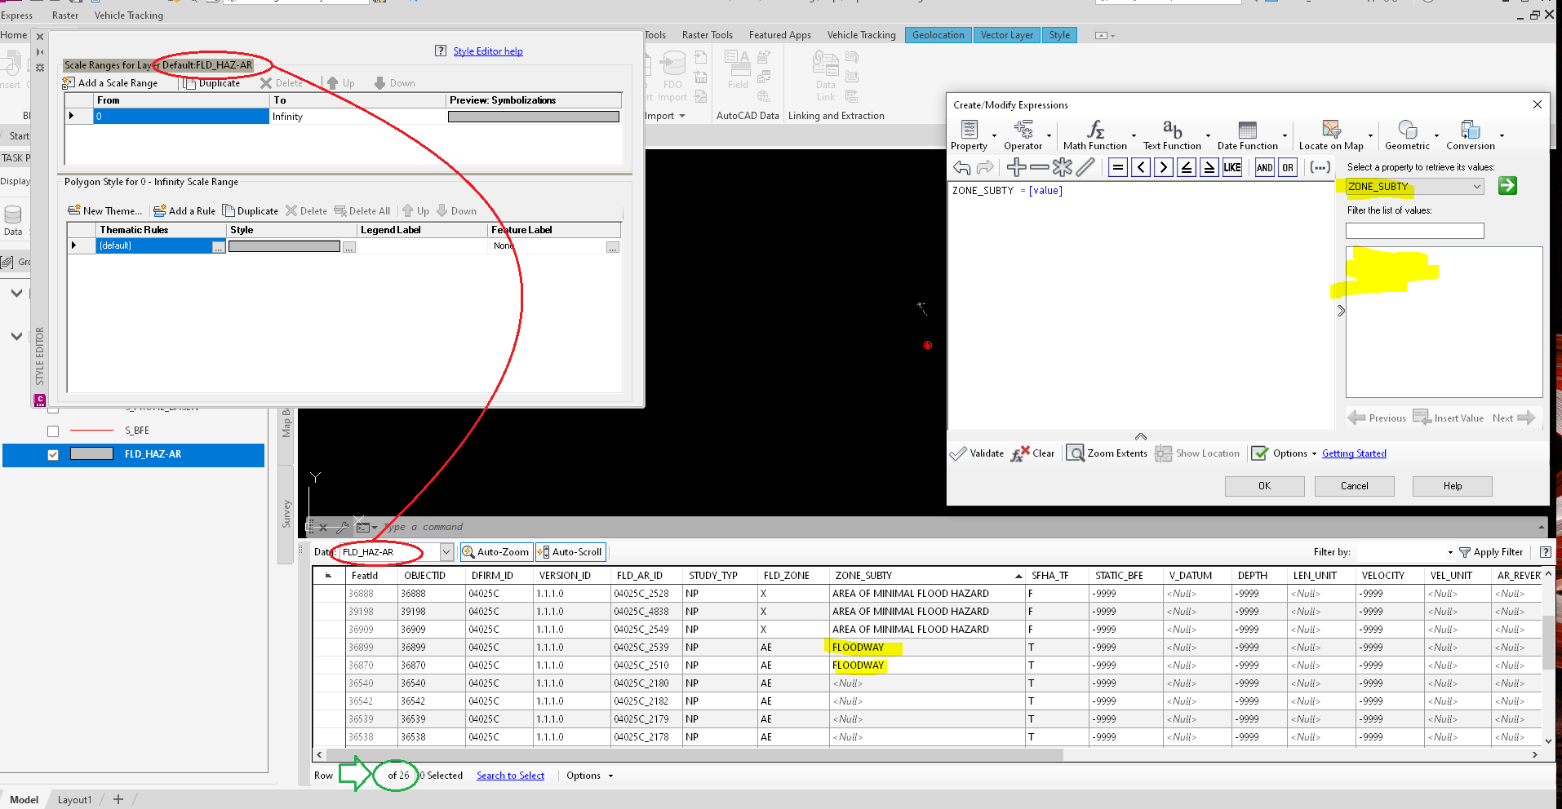
Task: Click Add a Scale Range
Action: (110, 83)
